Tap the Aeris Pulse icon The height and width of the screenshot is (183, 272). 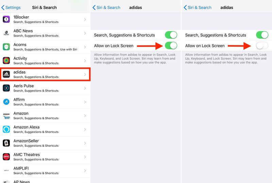(x=6, y=88)
